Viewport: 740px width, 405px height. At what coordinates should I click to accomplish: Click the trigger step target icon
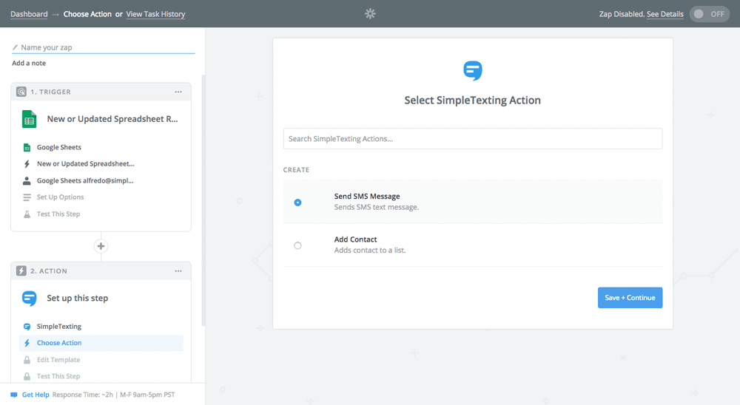(x=21, y=92)
